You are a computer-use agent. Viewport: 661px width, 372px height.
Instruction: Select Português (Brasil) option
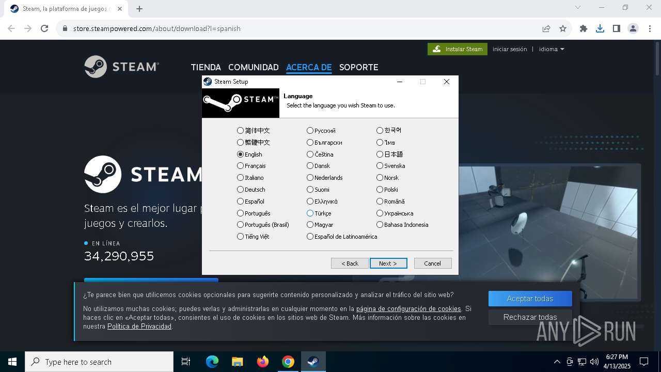[263, 225]
